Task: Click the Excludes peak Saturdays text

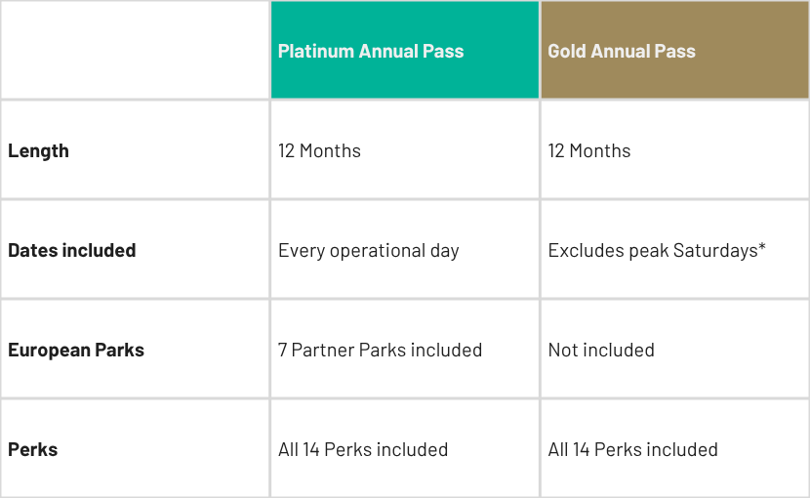Action: [x=652, y=250]
